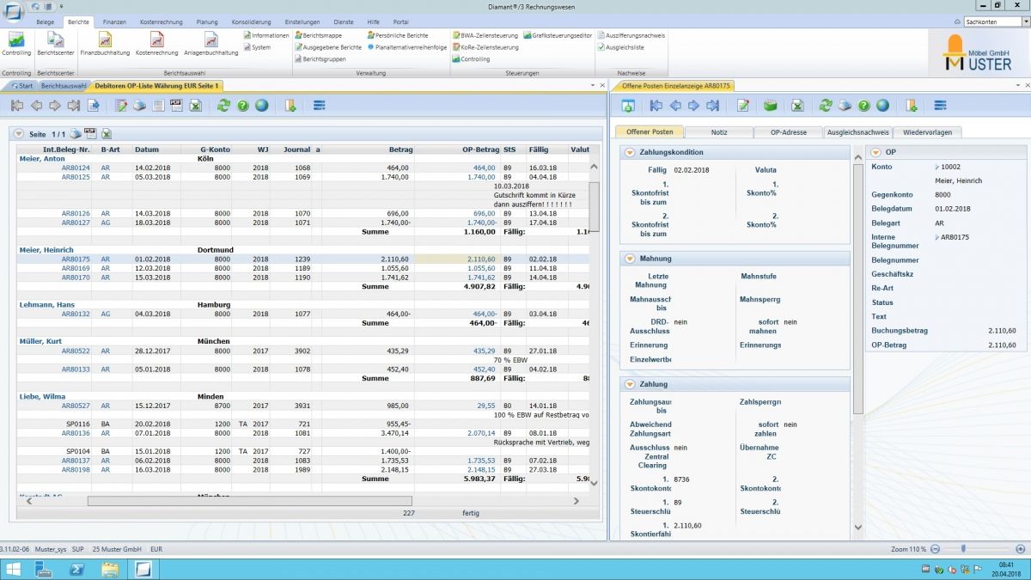Click the edit pencil icon in OP-Liste toolbar
The height and width of the screenshot is (580, 1031).
coord(121,106)
